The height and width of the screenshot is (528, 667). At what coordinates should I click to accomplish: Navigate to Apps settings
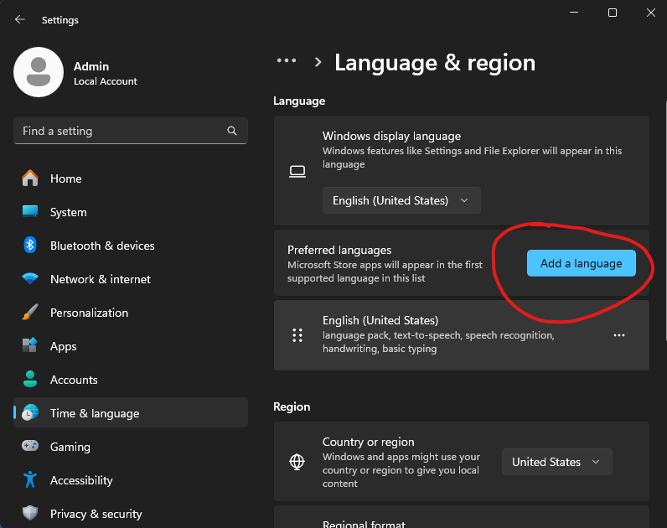pos(131,346)
